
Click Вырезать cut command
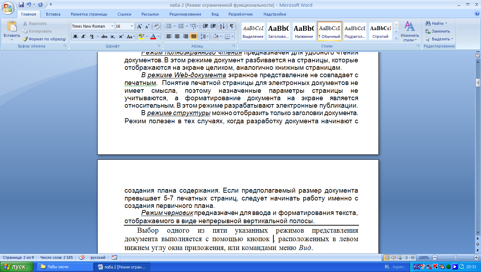(x=35, y=23)
